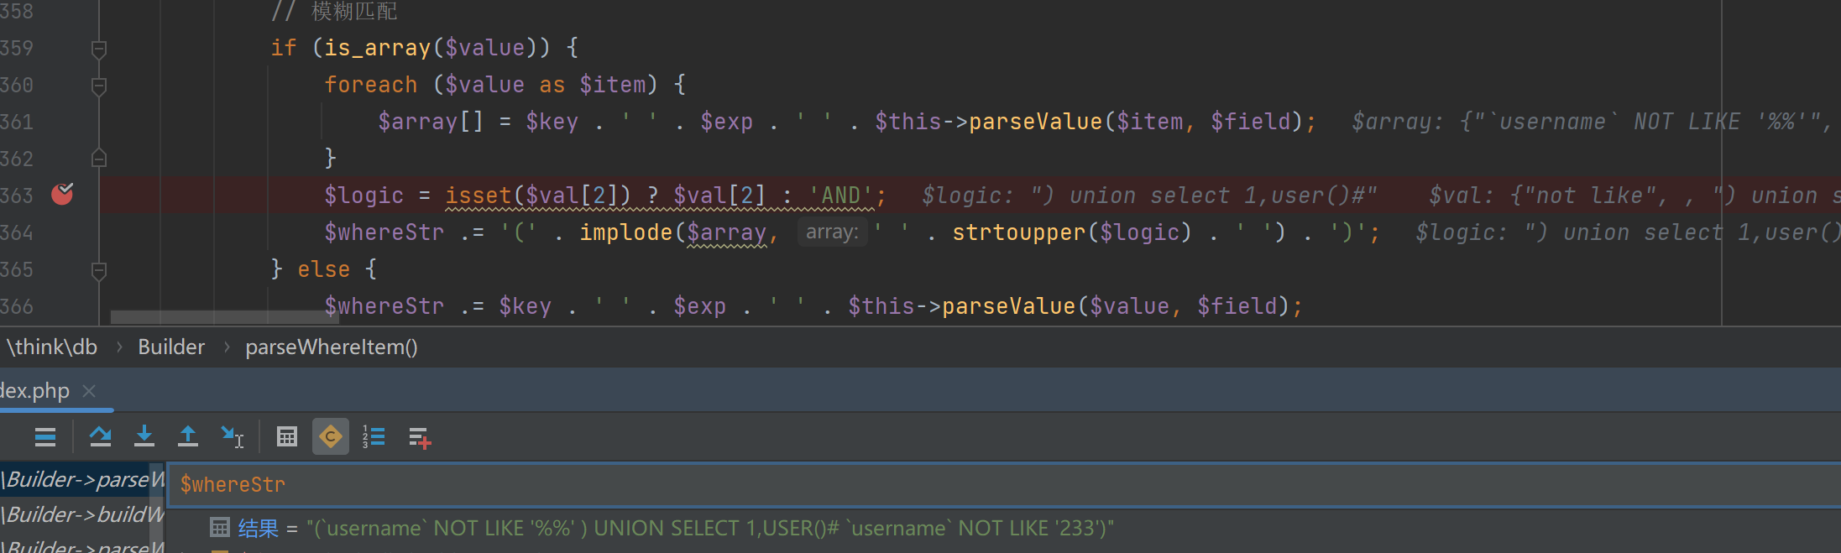The image size is (1841, 553).
Task: Click the Step Into debugger button
Action: click(x=144, y=437)
